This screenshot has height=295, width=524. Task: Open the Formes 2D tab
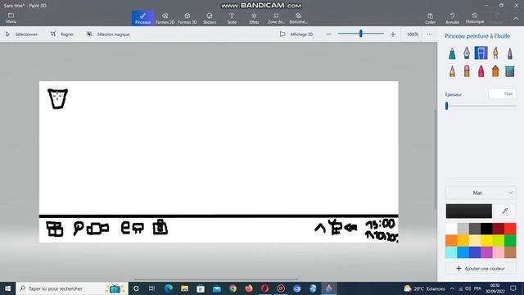165,18
